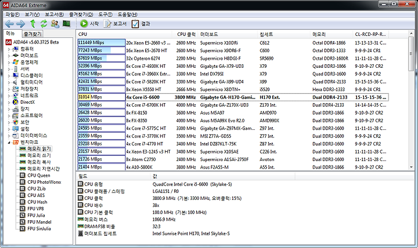Screen dimensions: 418x248
Task: Select row 4x Core i7-6700K HT
Action: pos(233,105)
